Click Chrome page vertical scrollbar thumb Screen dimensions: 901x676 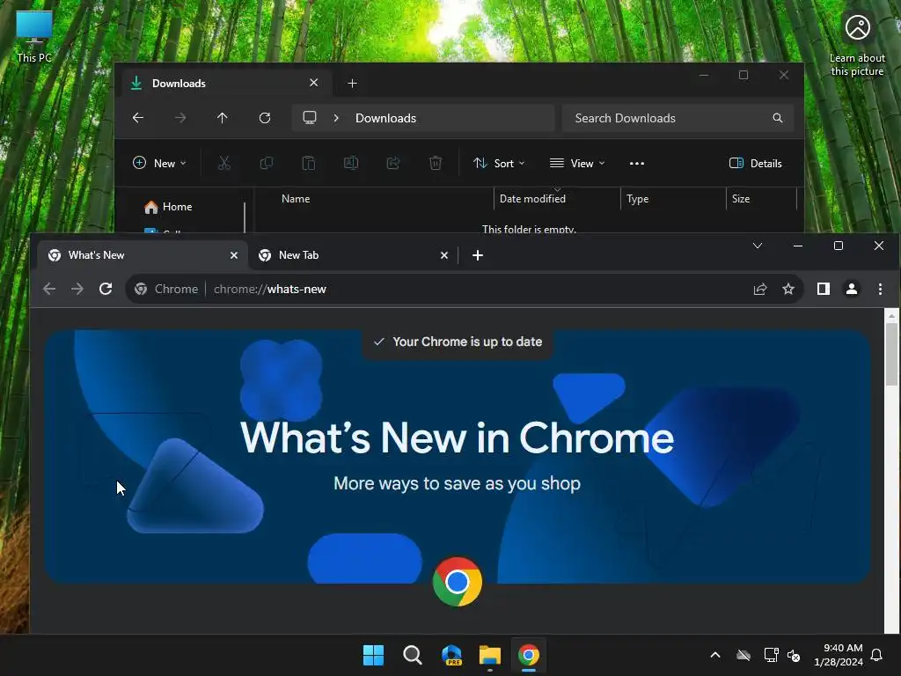point(892,355)
